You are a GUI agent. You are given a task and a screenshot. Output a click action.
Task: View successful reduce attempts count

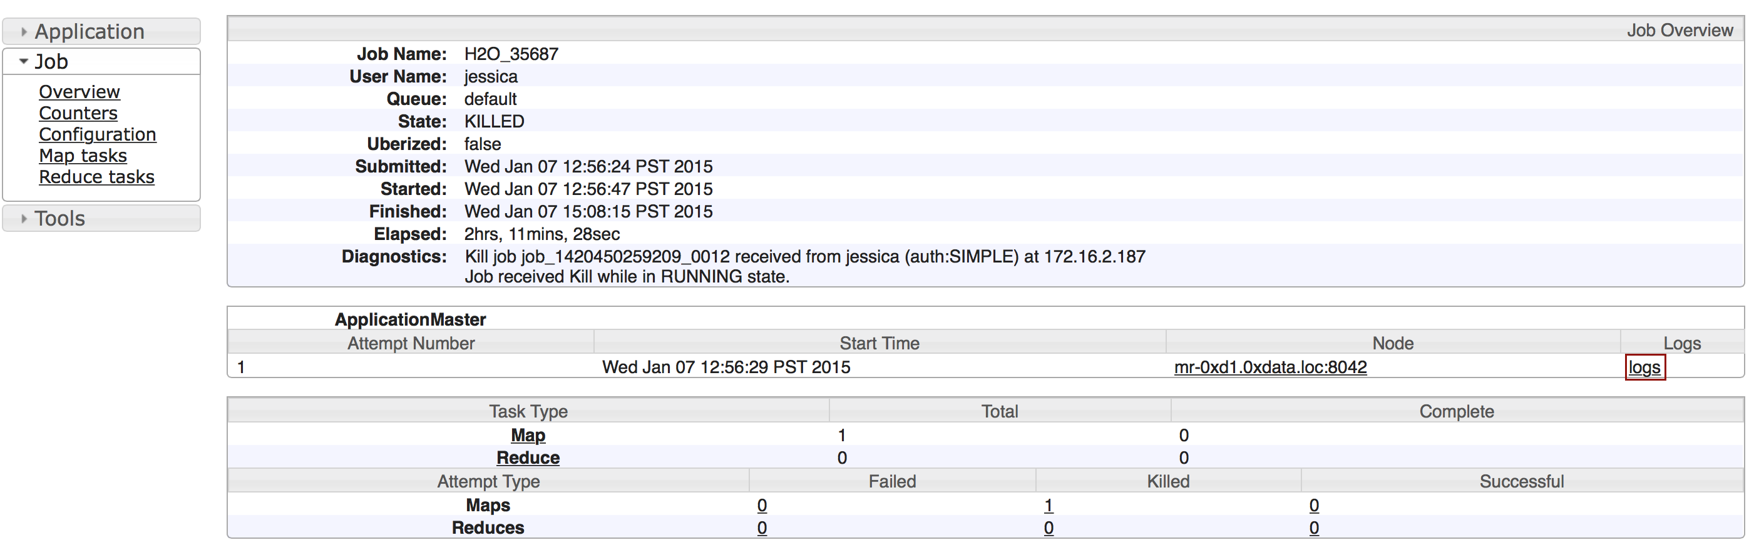pos(1313,527)
